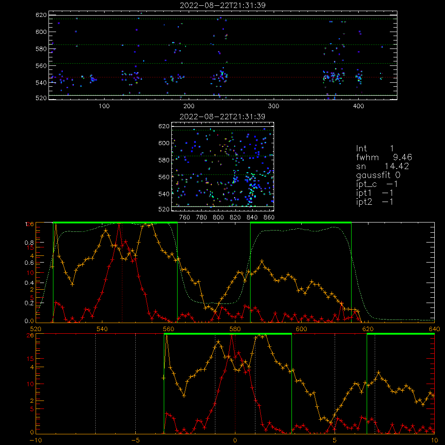Click the red profile peak in the third plot

[119, 224]
